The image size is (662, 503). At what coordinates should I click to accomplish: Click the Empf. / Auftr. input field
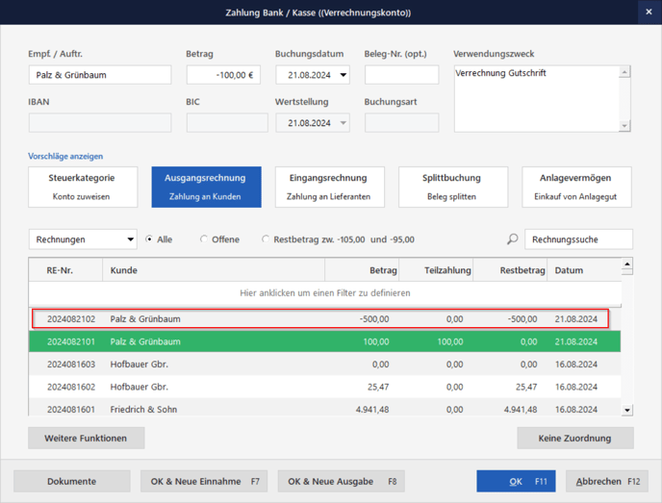pyautogui.click(x=100, y=75)
